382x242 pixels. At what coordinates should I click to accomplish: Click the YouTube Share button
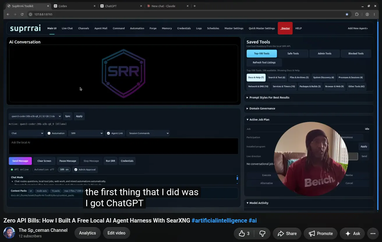287,234
